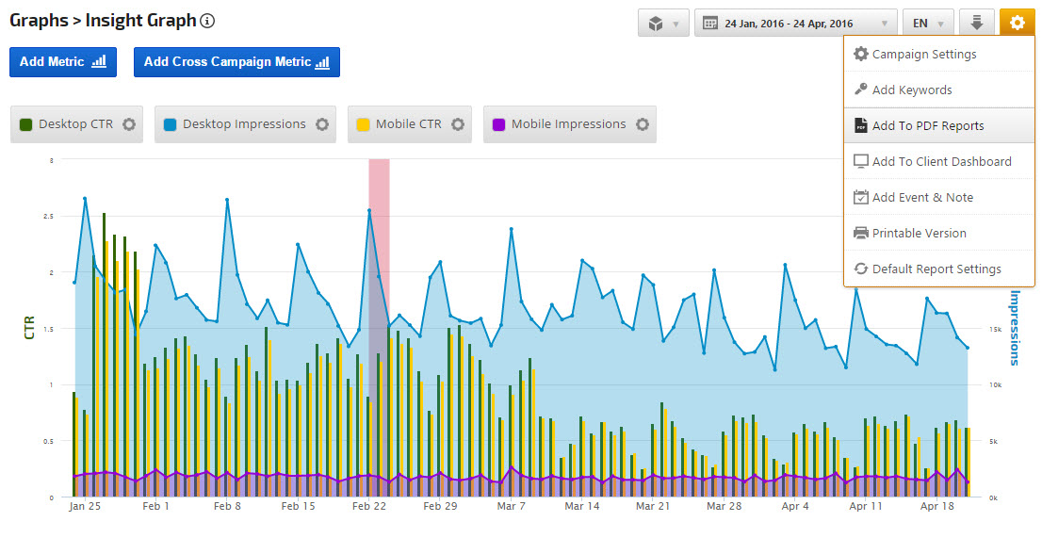Open Printable Version from the menu
1042x538 pixels.
pyautogui.click(x=919, y=234)
